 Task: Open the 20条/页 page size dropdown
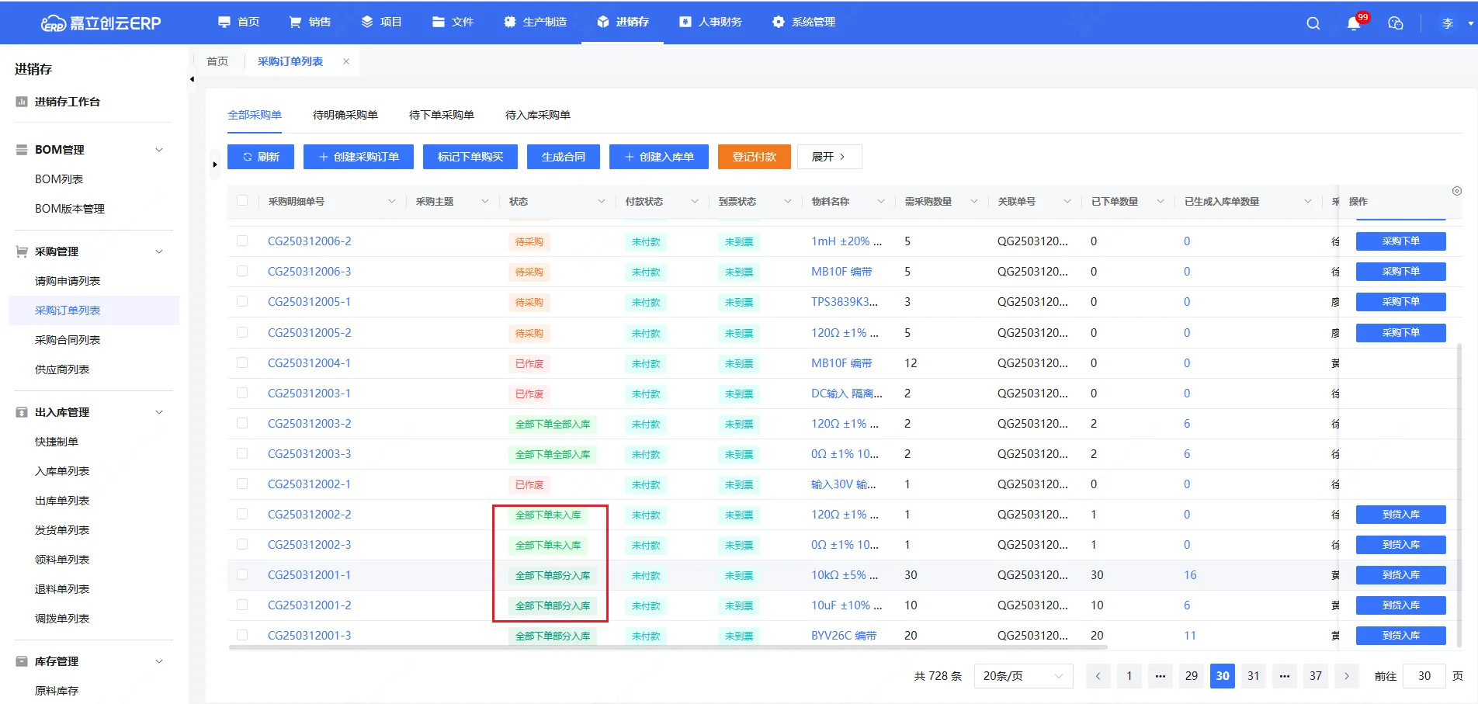(1022, 676)
